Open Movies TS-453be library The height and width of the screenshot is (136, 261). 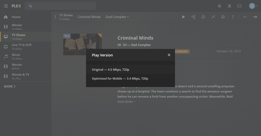click(26, 27)
